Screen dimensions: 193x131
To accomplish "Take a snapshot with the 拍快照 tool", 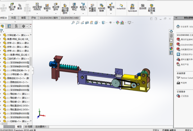I will (x=143, y=7).
